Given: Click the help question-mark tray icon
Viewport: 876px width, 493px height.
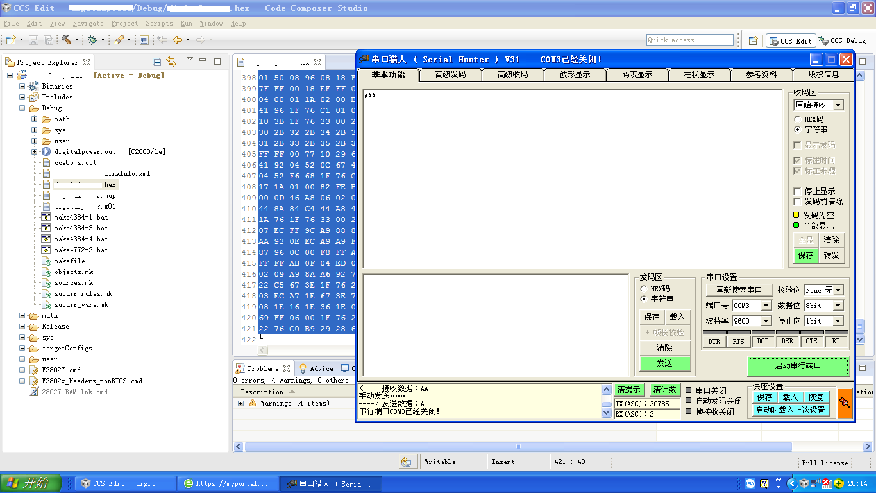Looking at the screenshot, I should pyautogui.click(x=764, y=483).
